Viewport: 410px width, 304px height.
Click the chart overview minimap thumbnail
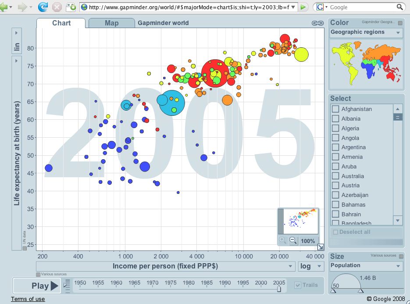coord(298,221)
